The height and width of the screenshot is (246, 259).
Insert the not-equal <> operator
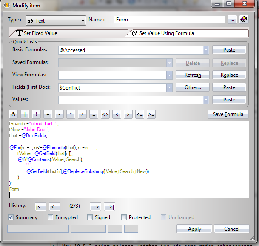pos(105,114)
